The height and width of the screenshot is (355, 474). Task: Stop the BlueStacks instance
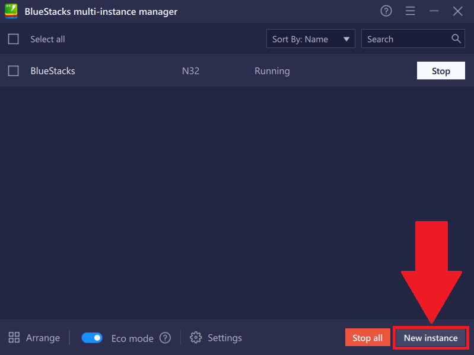[x=441, y=71]
